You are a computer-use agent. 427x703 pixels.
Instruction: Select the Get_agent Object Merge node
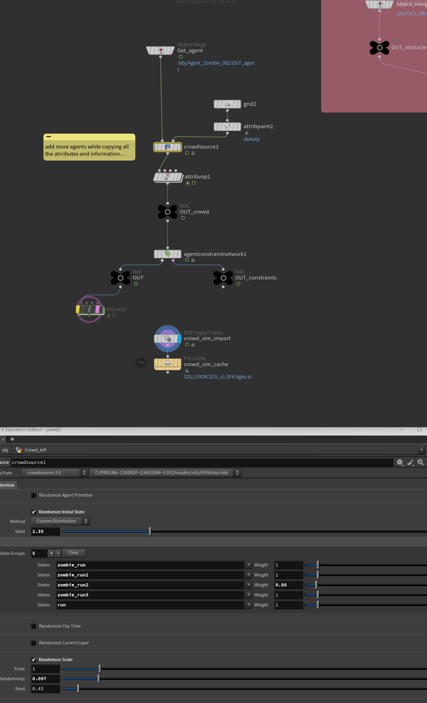[x=160, y=51]
